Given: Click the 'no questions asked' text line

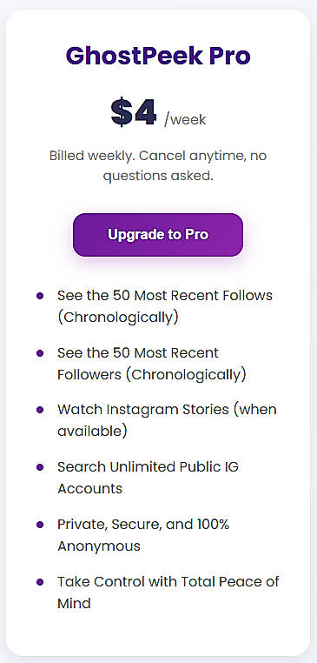Looking at the screenshot, I should [158, 176].
